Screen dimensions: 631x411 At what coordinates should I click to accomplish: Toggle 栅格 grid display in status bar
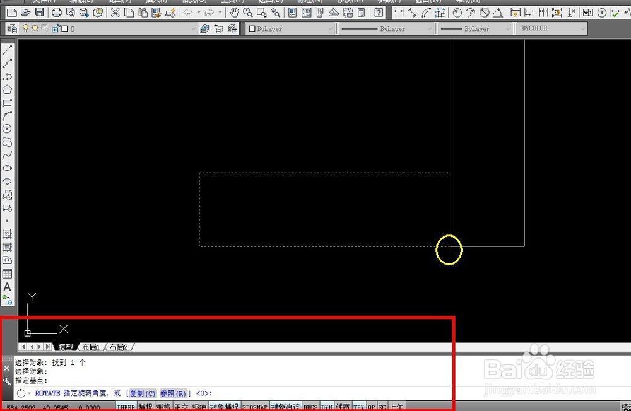pyautogui.click(x=163, y=407)
